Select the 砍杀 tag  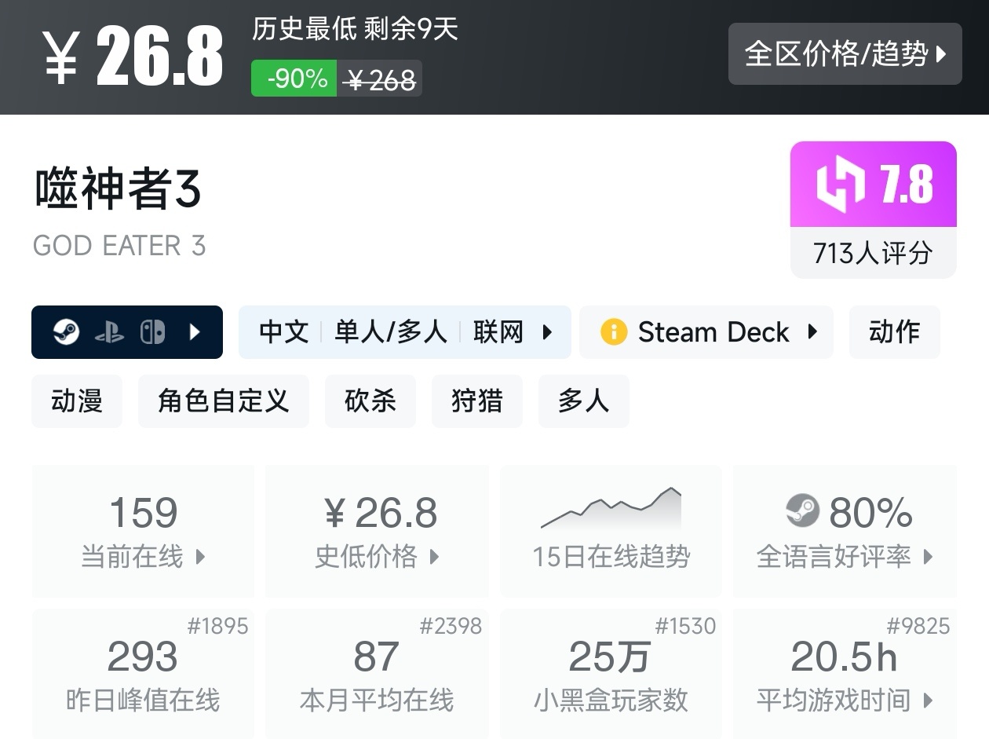[370, 401]
